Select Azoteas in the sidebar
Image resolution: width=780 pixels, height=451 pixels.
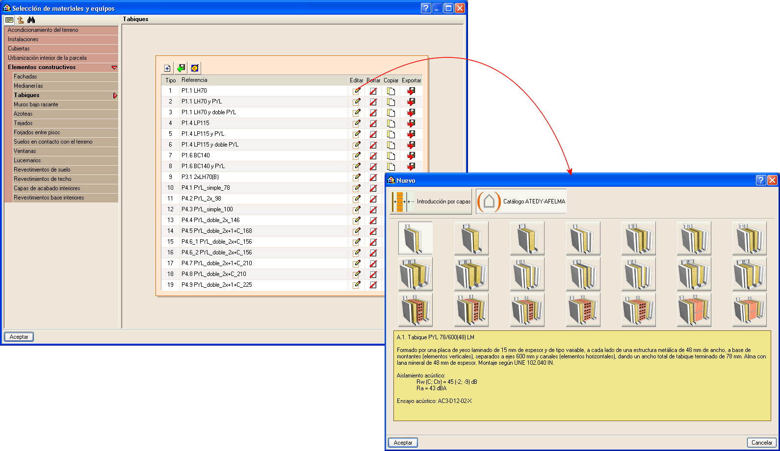click(x=65, y=114)
